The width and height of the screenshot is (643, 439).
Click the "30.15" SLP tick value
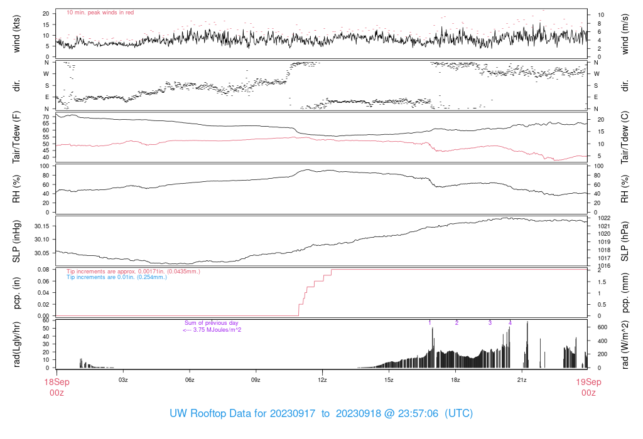click(42, 226)
